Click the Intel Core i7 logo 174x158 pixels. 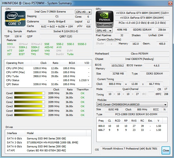tap(15, 19)
